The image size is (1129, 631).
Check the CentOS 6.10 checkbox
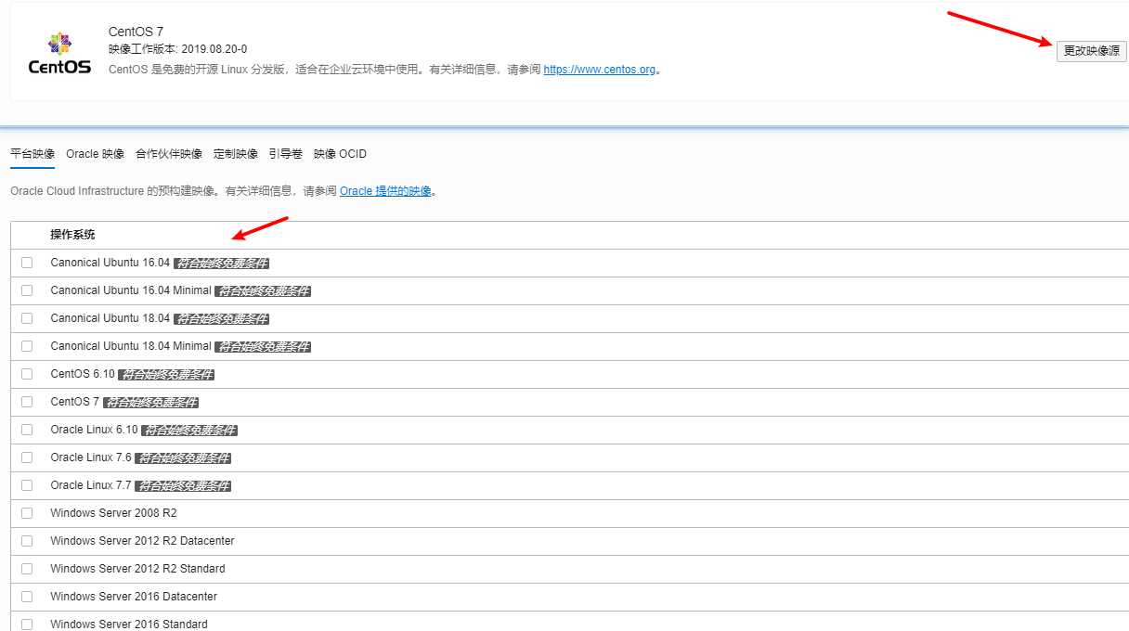27,374
